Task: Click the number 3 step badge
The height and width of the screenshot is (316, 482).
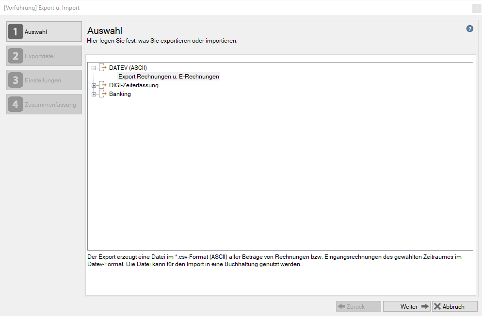Action: (x=16, y=80)
